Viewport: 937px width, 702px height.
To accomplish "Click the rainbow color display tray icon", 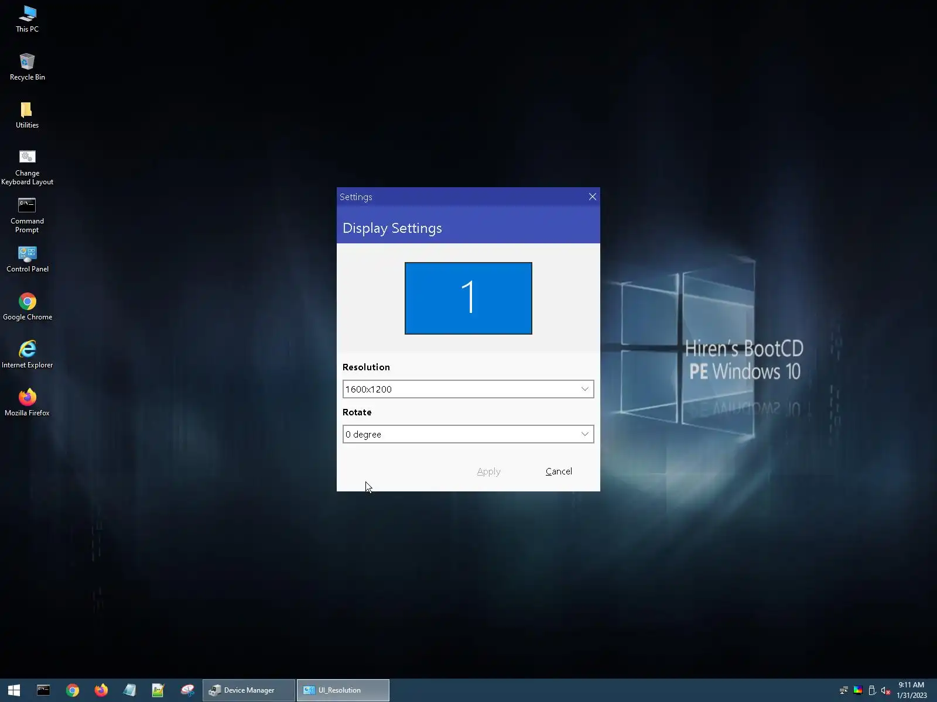I will (858, 690).
